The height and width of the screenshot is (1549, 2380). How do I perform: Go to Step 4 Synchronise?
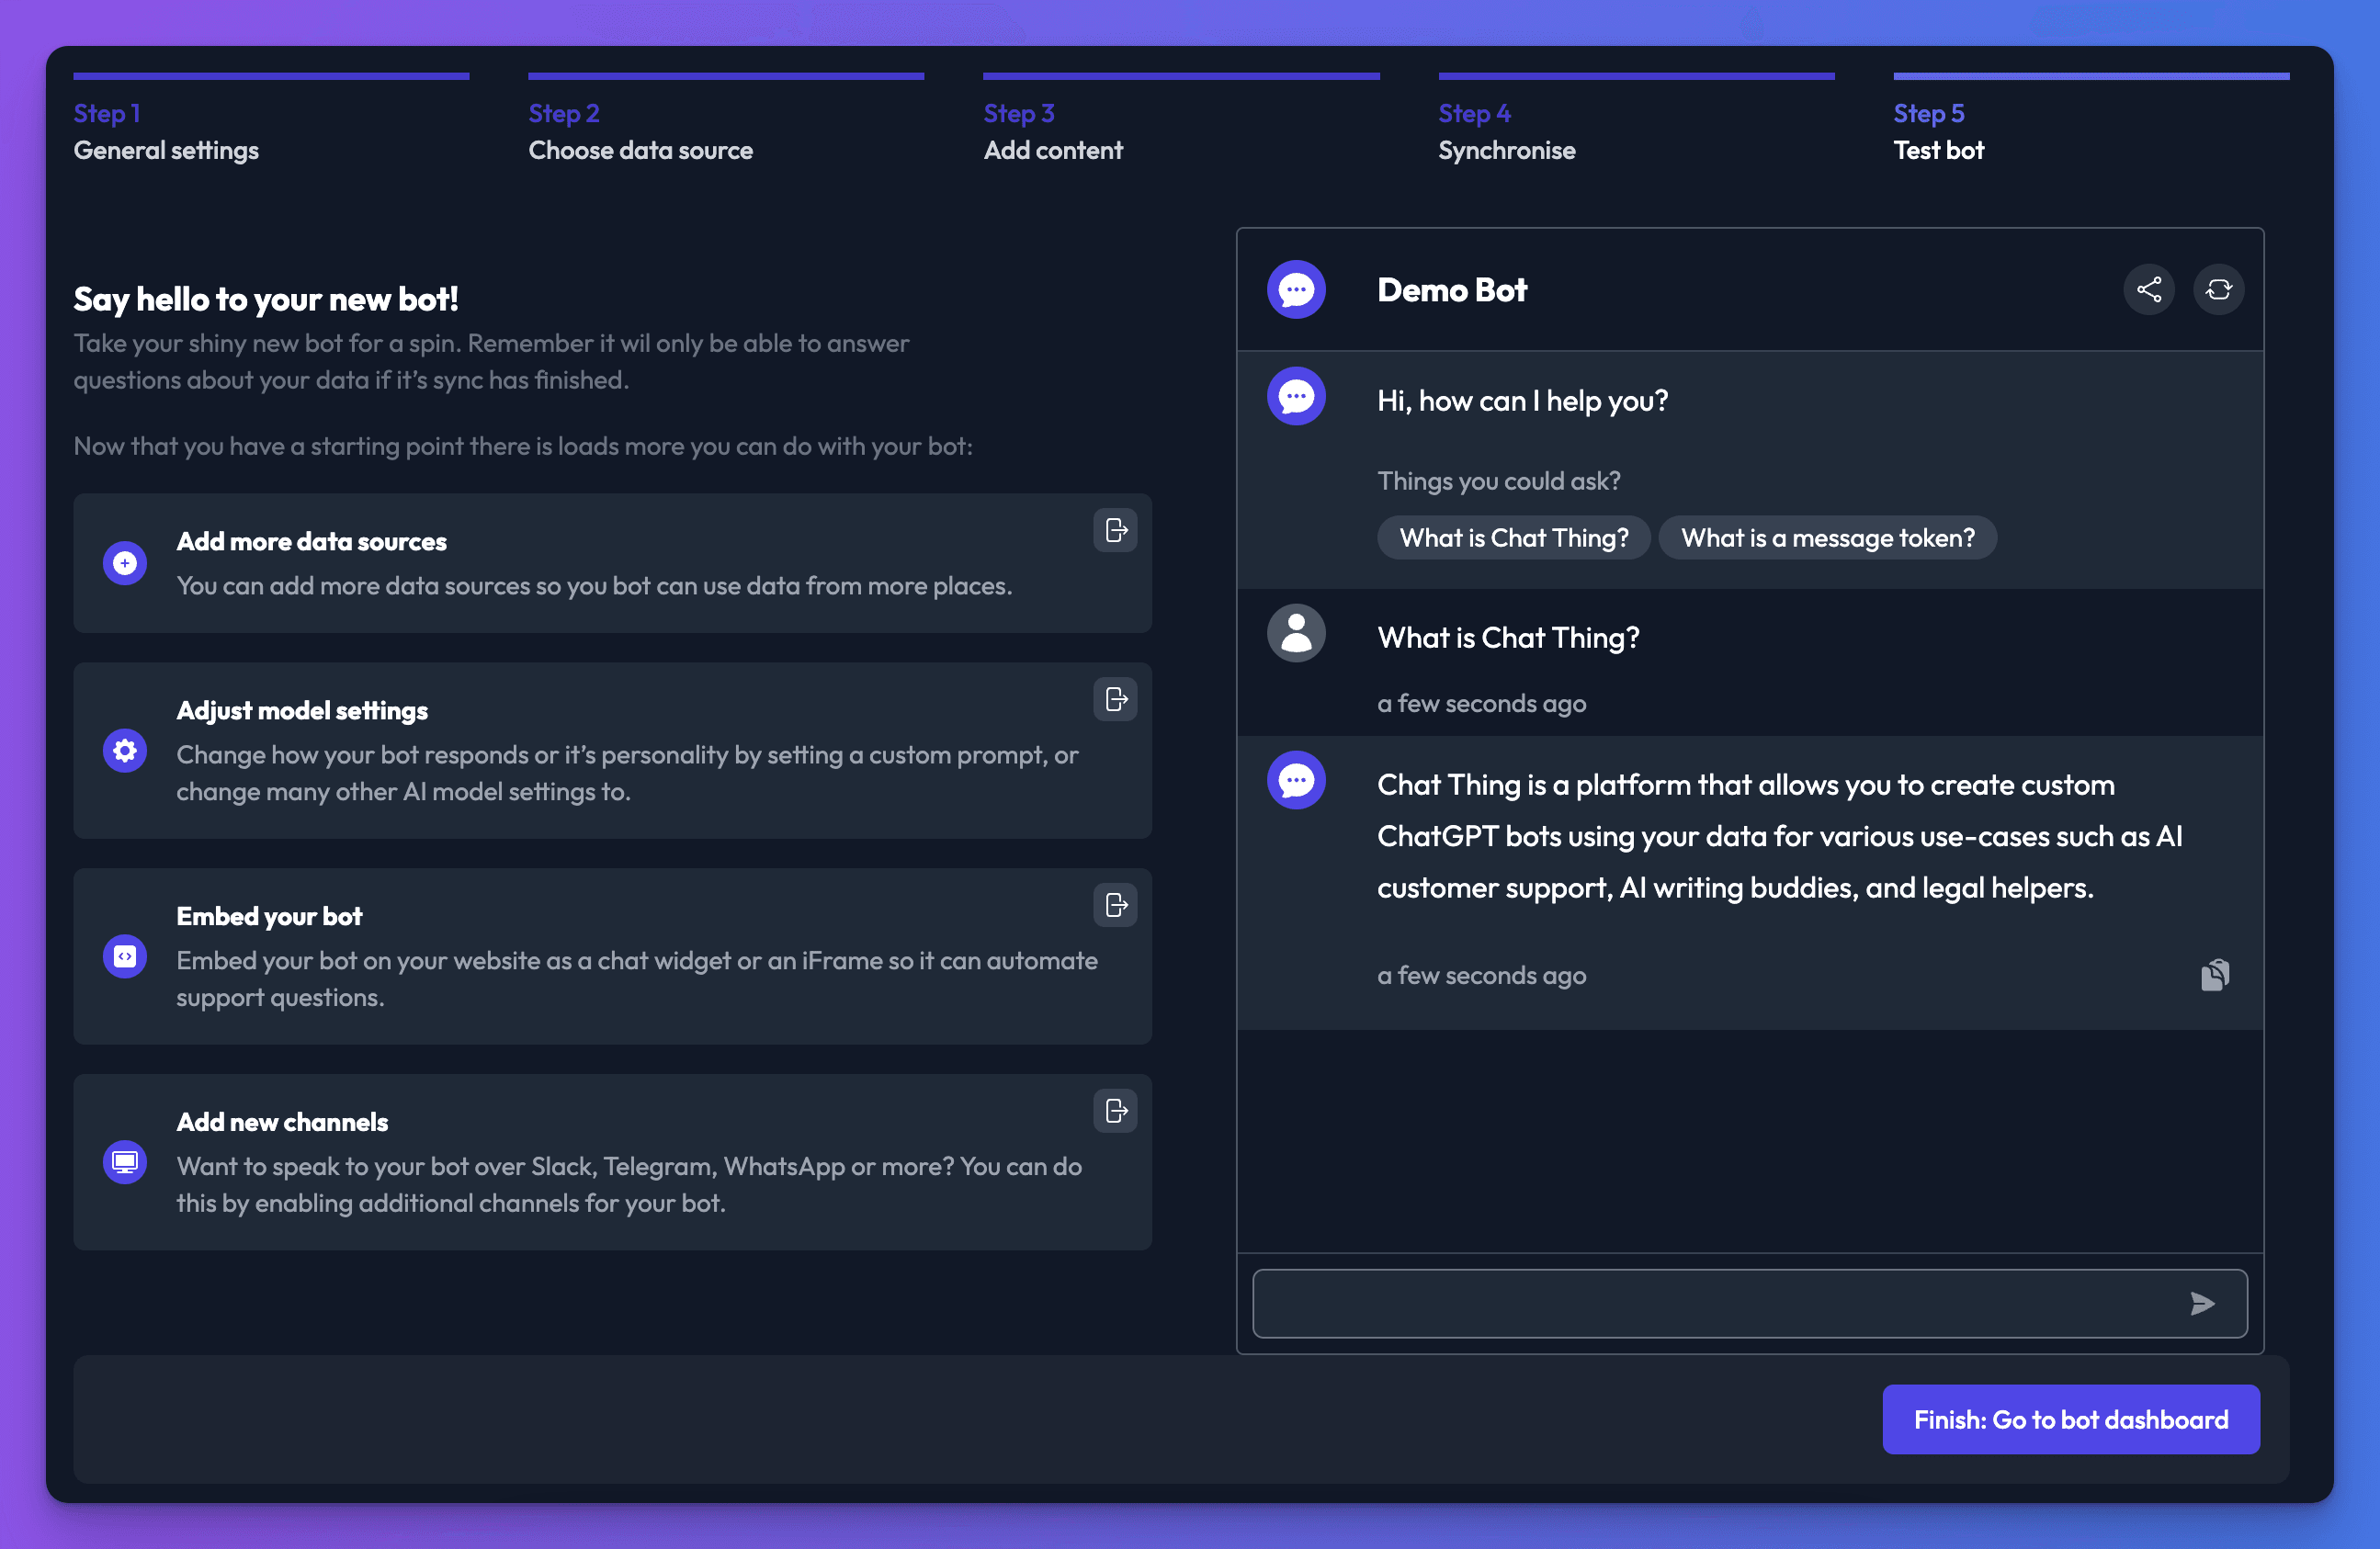(1636, 120)
